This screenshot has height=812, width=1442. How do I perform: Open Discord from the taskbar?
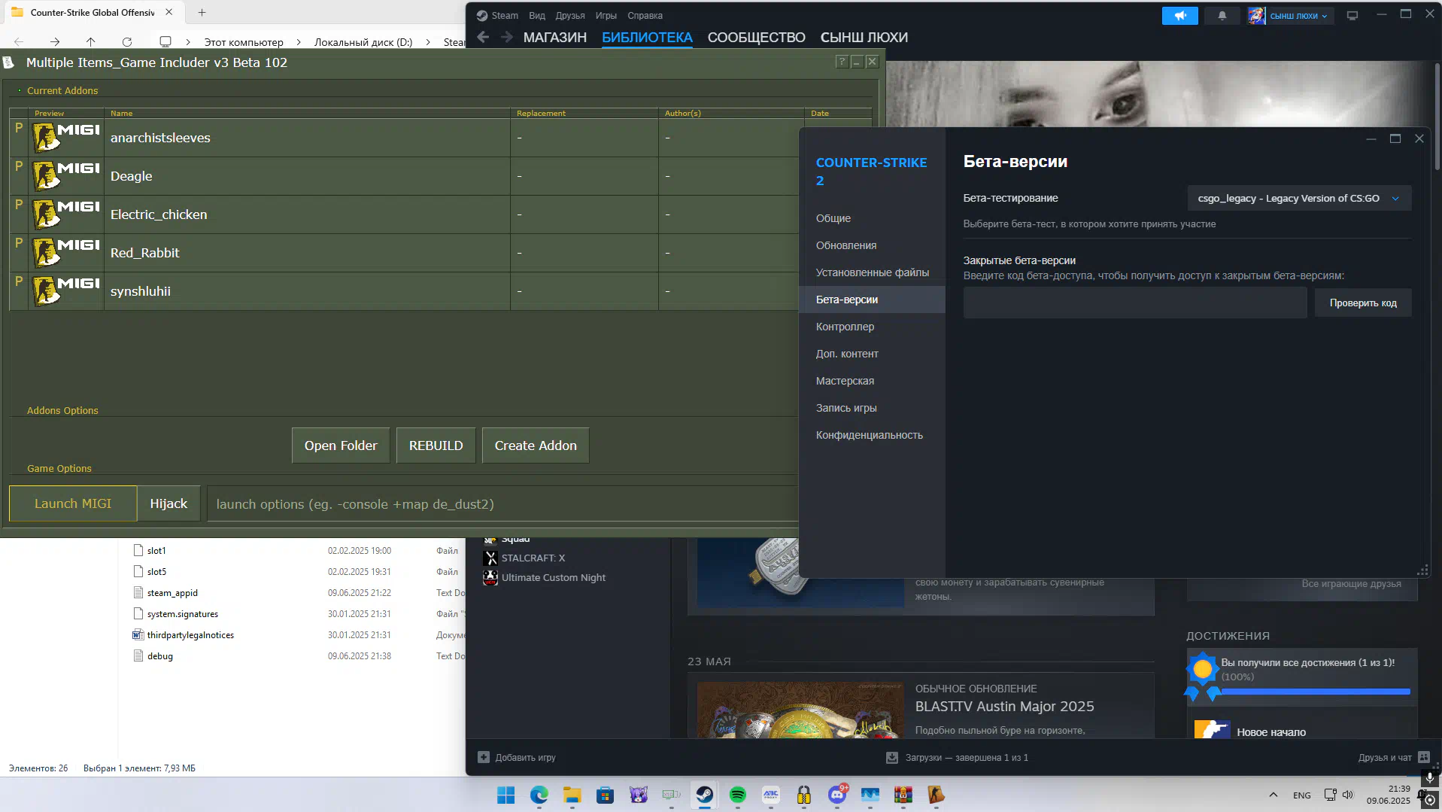pyautogui.click(x=836, y=795)
